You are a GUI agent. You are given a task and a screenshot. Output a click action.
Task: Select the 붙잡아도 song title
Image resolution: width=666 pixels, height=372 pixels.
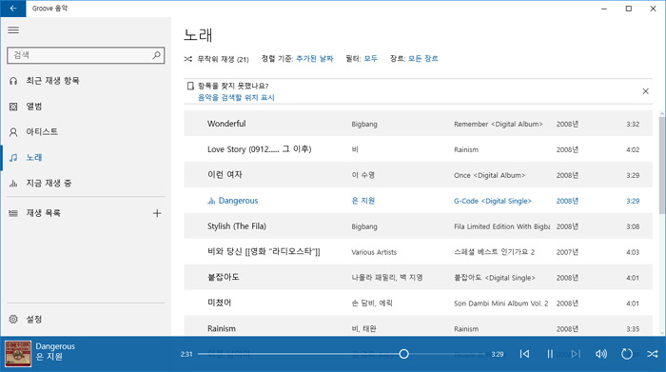pyautogui.click(x=224, y=277)
